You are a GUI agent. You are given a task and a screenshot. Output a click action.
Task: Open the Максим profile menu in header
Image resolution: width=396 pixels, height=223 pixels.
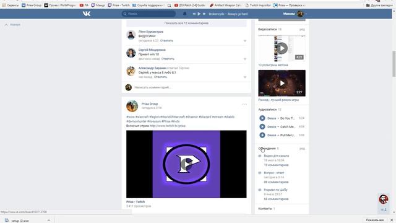pyautogui.click(x=295, y=14)
